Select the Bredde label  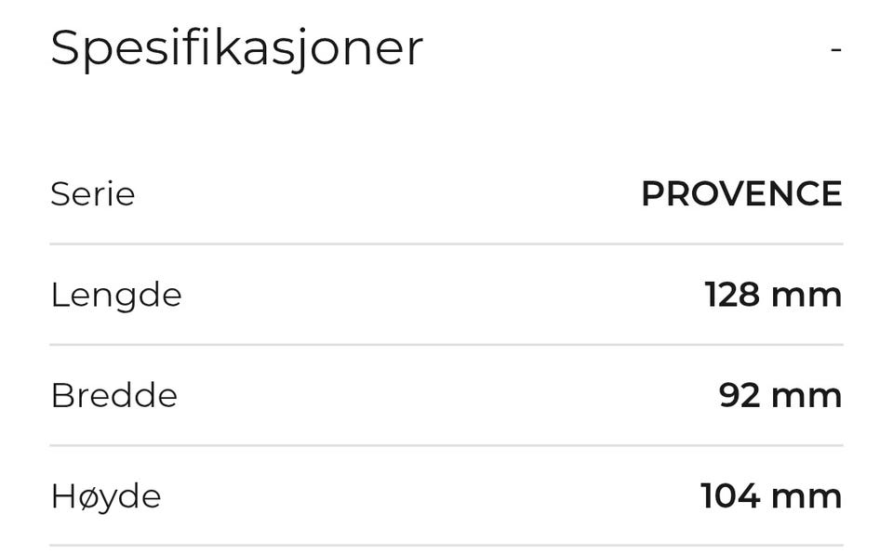click(x=113, y=396)
